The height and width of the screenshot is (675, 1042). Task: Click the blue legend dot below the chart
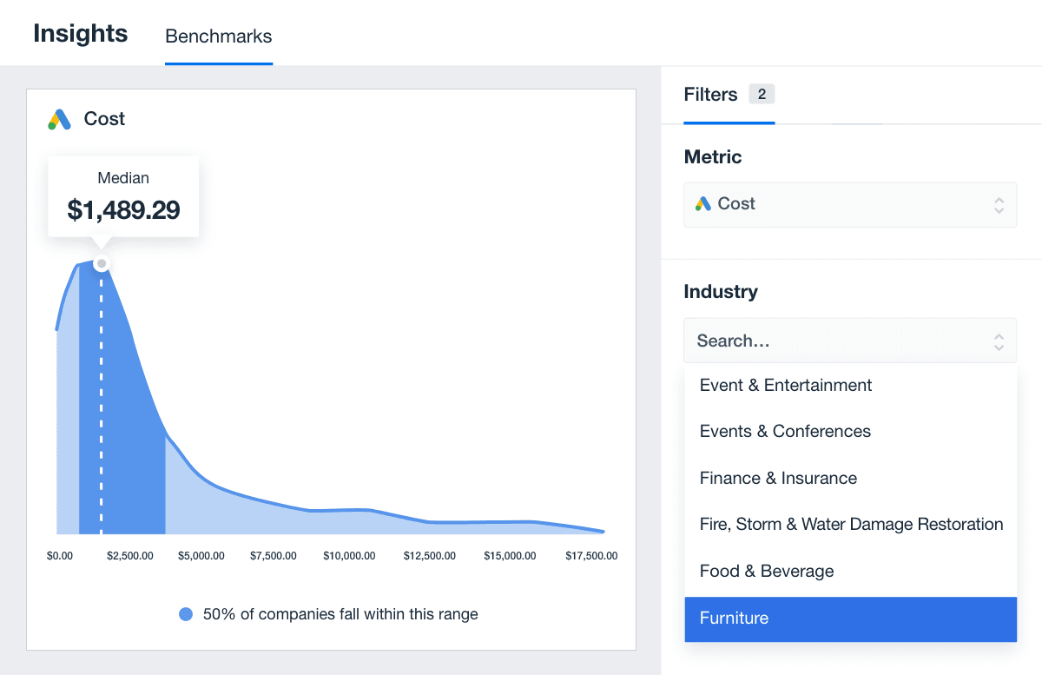[x=185, y=615]
